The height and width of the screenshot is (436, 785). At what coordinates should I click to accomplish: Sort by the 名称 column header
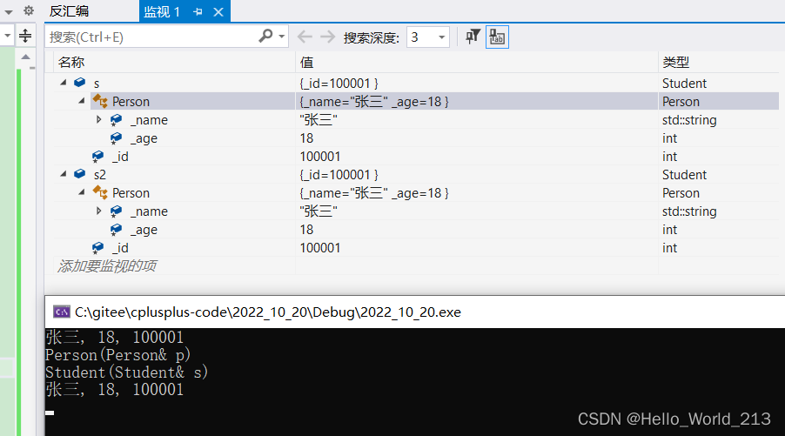71,62
